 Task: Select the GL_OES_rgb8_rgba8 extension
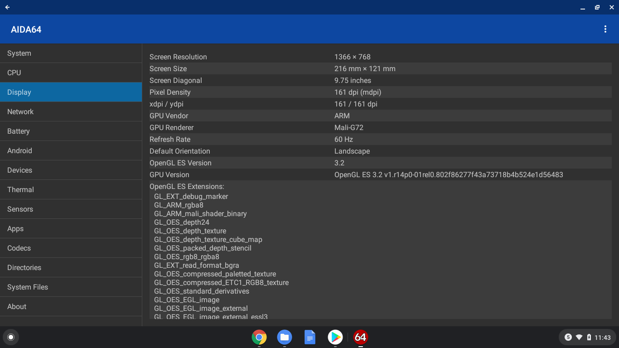click(x=187, y=256)
